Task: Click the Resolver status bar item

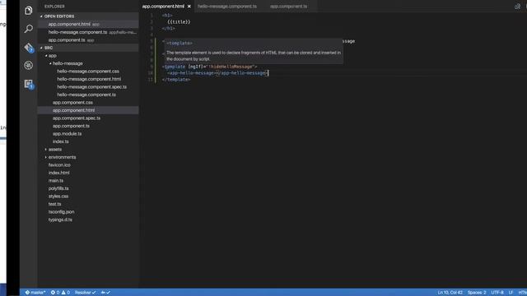Action: pyautogui.click(x=86, y=293)
